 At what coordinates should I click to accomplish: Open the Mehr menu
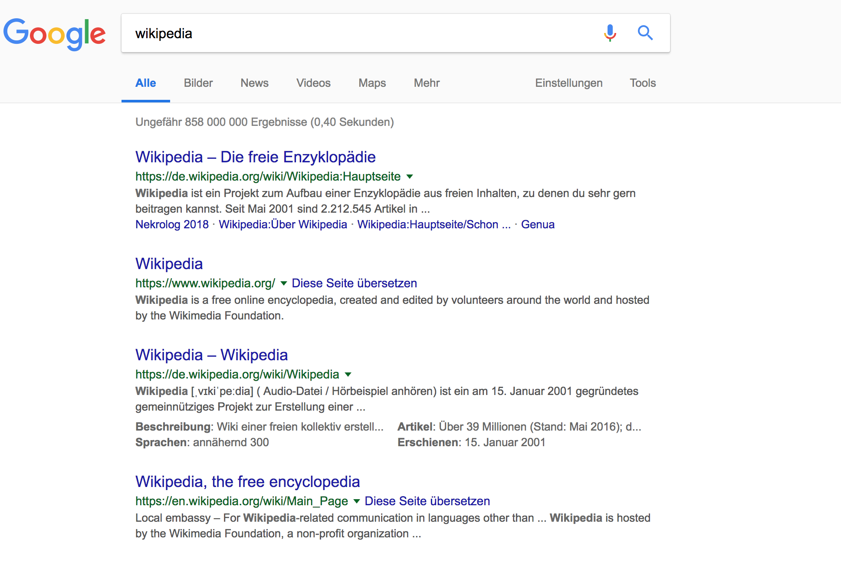(x=427, y=83)
